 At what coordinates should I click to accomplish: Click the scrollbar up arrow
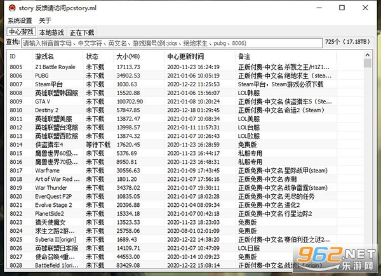click(x=368, y=55)
